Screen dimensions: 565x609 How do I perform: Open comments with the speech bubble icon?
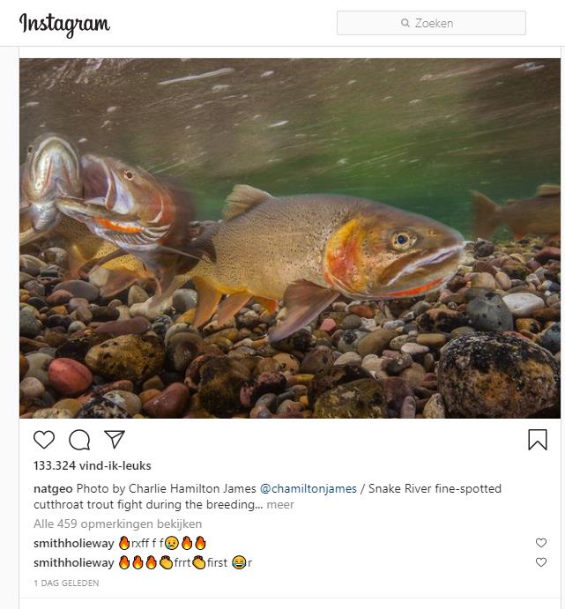click(x=79, y=439)
